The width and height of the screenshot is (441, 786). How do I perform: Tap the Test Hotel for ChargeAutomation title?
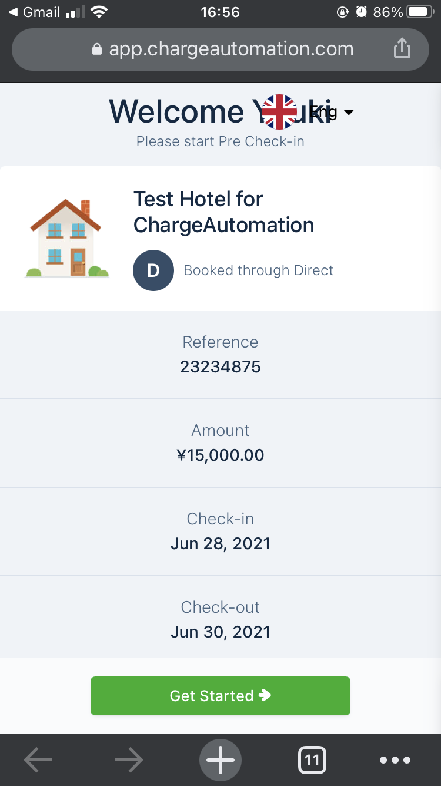[x=224, y=212]
